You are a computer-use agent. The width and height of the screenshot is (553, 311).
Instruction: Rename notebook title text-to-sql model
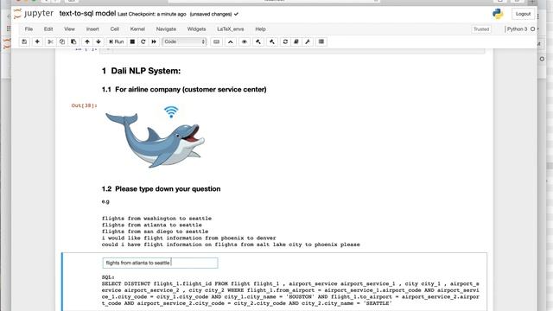point(87,14)
